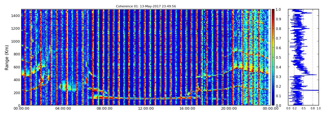Click colorbar value 0.1 label
The image size is (326, 115).
coord(278,96)
